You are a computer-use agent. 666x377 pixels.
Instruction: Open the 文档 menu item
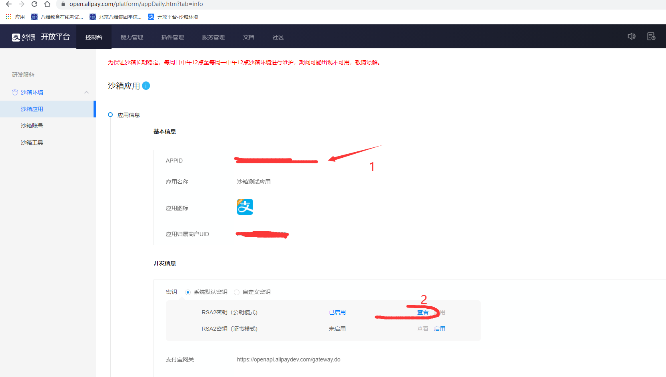[249, 37]
